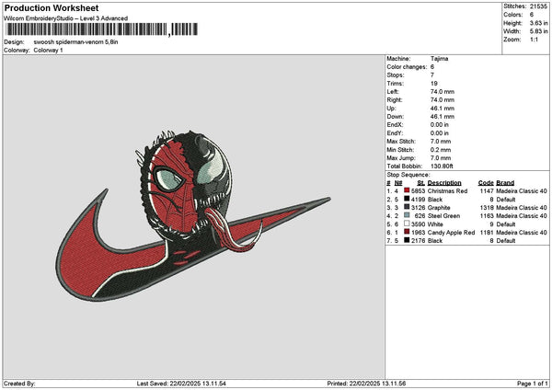
Task: Click the Production Worksheet title
Action: point(51,8)
